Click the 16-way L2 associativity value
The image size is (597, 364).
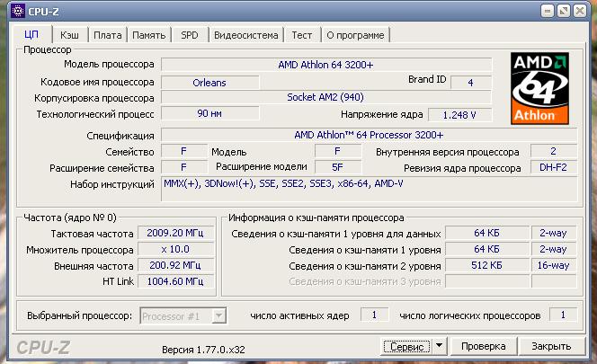[554, 265]
